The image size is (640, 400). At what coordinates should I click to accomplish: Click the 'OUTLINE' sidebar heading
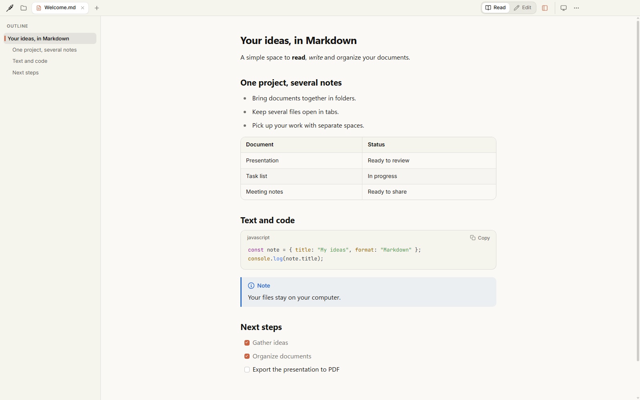[17, 26]
